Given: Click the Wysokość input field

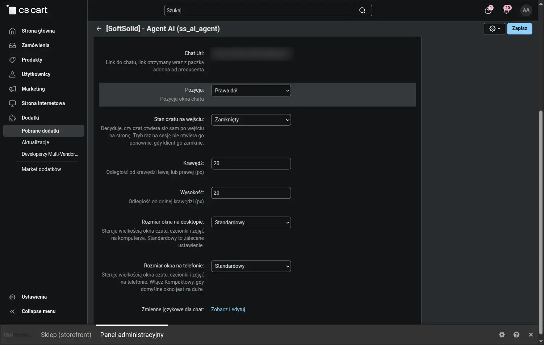Looking at the screenshot, I should tap(251, 193).
